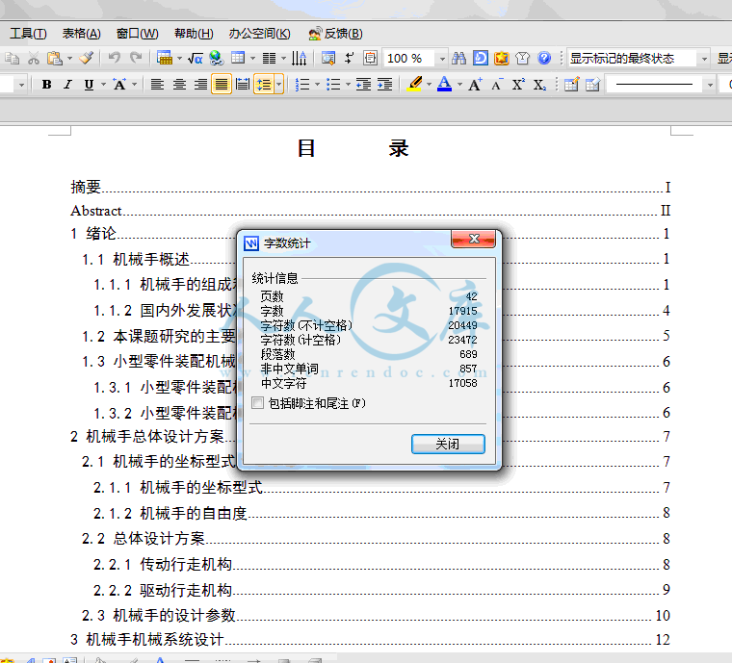The image size is (732, 663).
Task: Apply subscript formatting
Action: [539, 85]
